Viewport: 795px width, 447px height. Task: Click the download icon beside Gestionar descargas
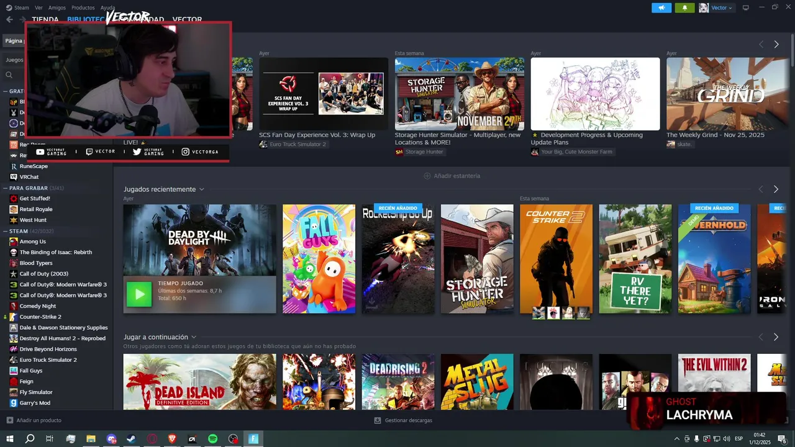[378, 420]
